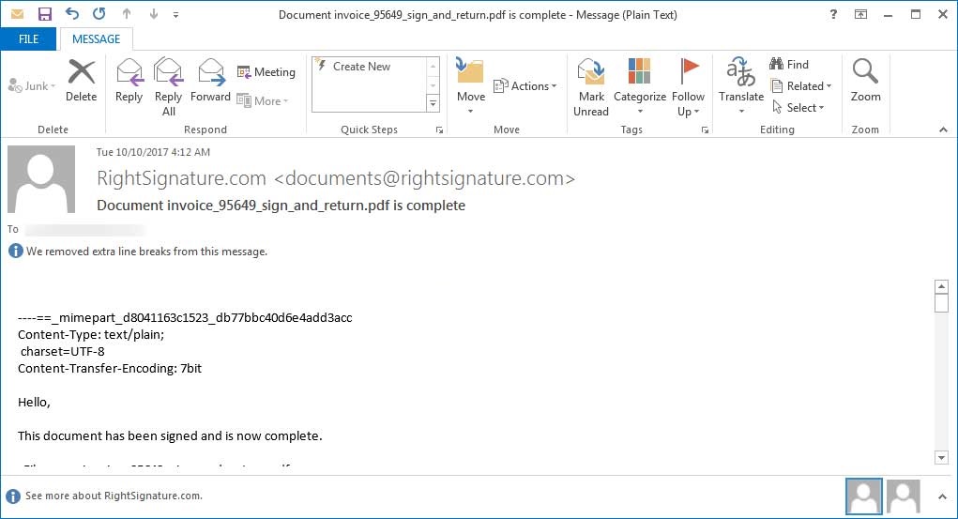Click the info icon beside 'See more about RightSignature.com'
958x519 pixels.
coord(13,496)
